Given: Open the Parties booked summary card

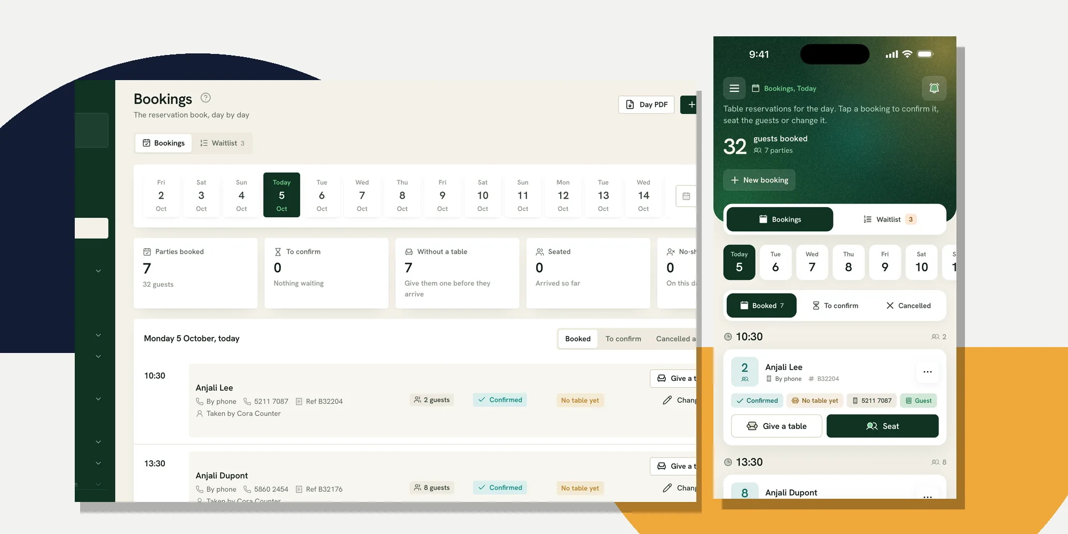Looking at the screenshot, I should pyautogui.click(x=195, y=273).
